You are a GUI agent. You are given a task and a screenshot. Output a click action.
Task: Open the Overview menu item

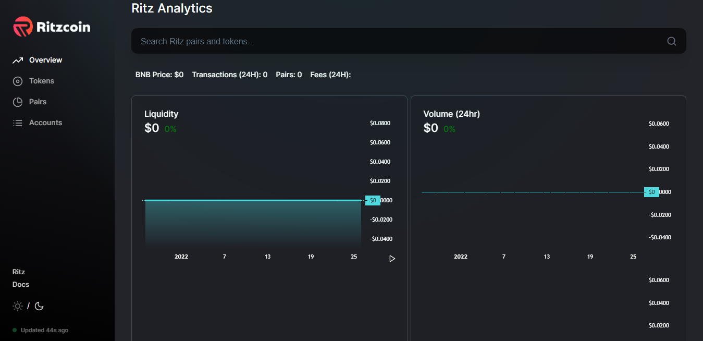(x=45, y=60)
